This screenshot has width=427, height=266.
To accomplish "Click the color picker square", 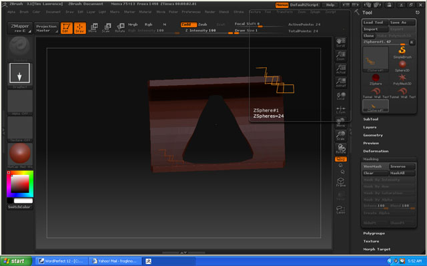I will click(20, 184).
